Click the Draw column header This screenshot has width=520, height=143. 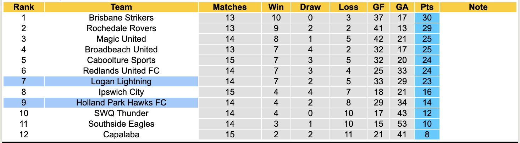coord(310,7)
